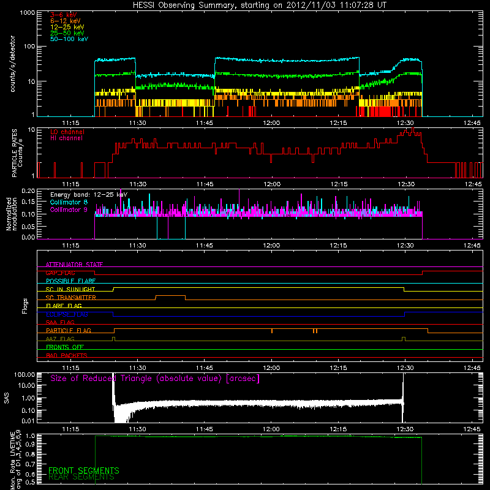Click the SAS axis label
Viewport: 490px width, 490px height.
(x=7, y=398)
